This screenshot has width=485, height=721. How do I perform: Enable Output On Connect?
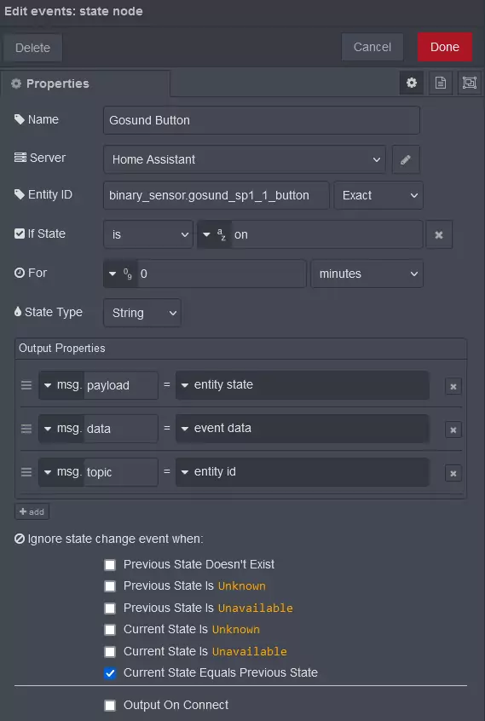(110, 706)
